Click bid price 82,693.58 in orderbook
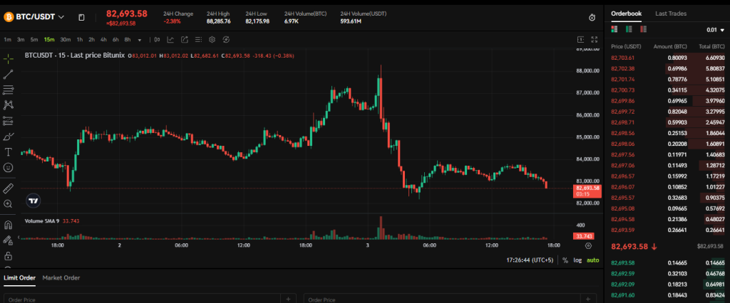Viewport: 730px width, 303px height. click(x=622, y=263)
